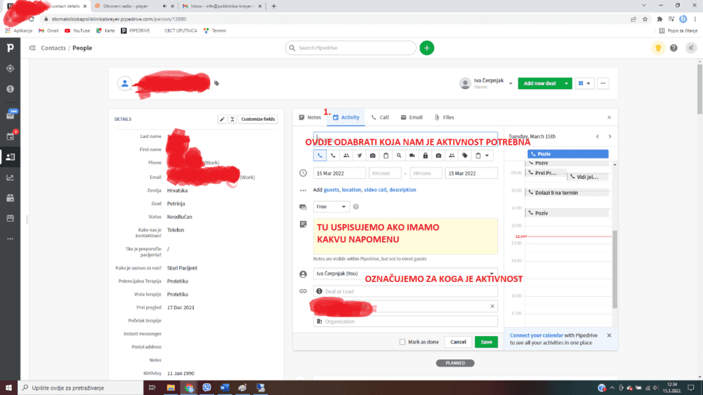The width and height of the screenshot is (703, 395).
Task: Open the Activities calendar icon in sidebar
Action: (x=10, y=136)
